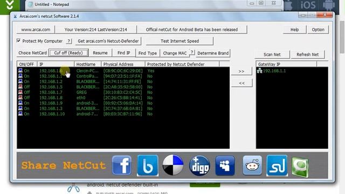Click computer icon in the GREG row

tap(20, 92)
